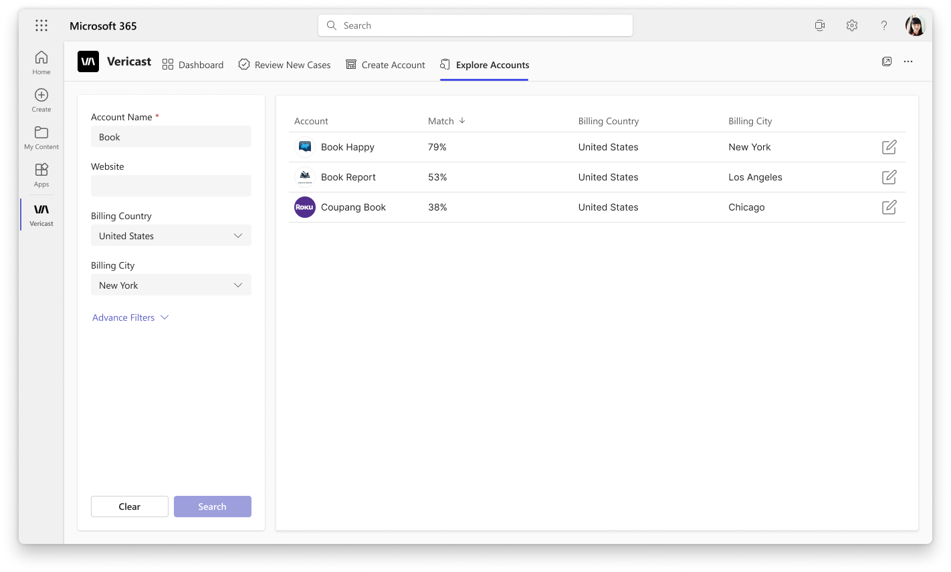
Task: Open My Content folder in sidebar
Action: coord(41,137)
